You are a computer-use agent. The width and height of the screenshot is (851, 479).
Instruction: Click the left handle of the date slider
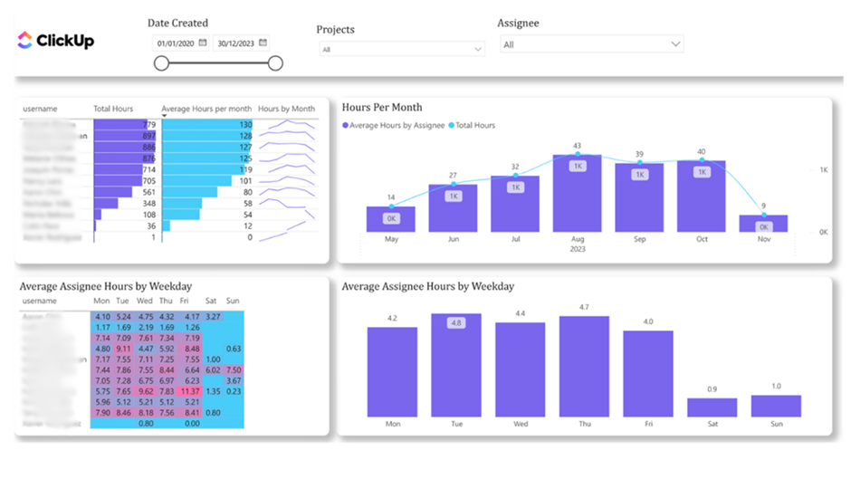click(x=161, y=63)
